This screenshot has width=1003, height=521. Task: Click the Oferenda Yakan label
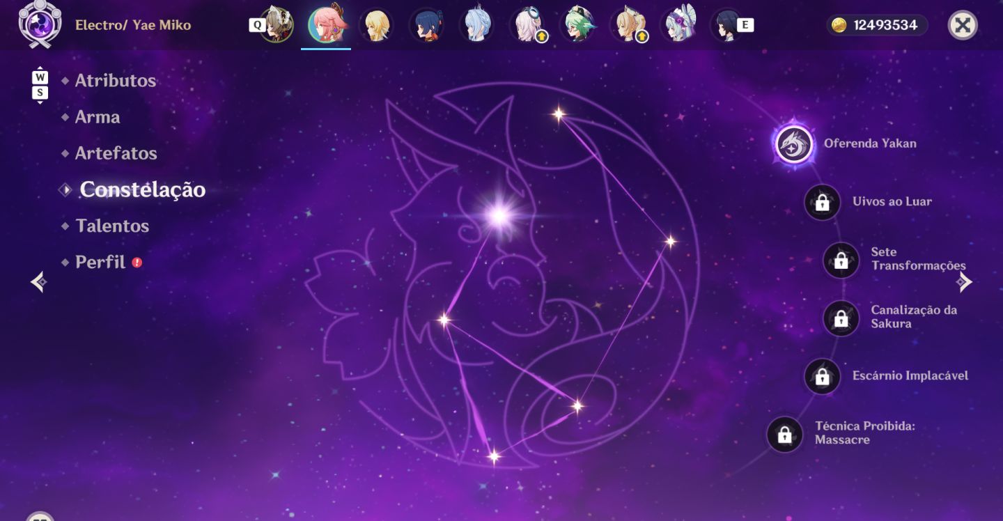click(870, 143)
